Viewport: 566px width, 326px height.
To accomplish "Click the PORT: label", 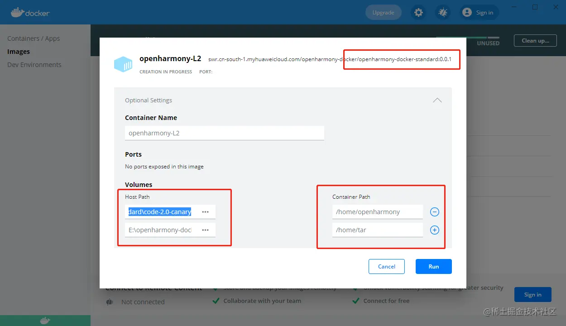I will tap(206, 72).
